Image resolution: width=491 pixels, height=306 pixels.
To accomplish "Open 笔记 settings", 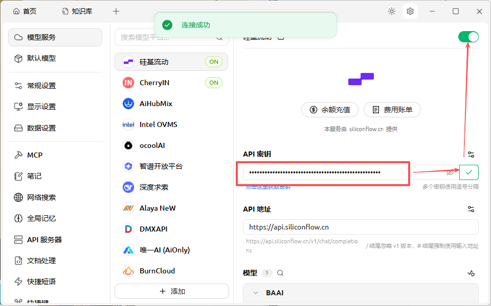I will tap(55, 176).
